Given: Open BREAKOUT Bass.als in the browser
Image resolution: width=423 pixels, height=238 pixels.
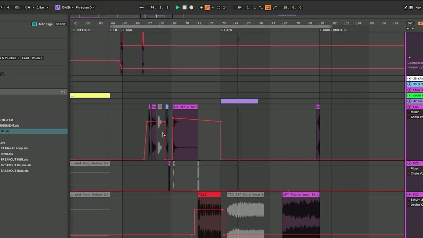Looking at the screenshot, I should pos(15,171).
